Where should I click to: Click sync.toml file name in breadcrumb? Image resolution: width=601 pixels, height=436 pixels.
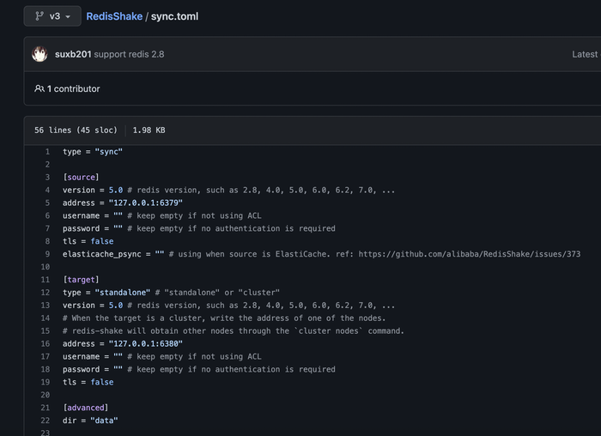(x=175, y=16)
